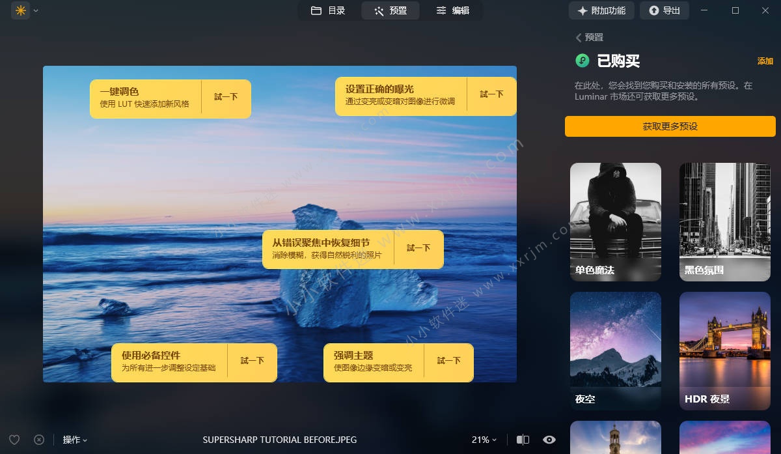This screenshot has height=454, width=781.
Task: Select the HDR 夜景 preset thumbnail
Action: [724, 350]
